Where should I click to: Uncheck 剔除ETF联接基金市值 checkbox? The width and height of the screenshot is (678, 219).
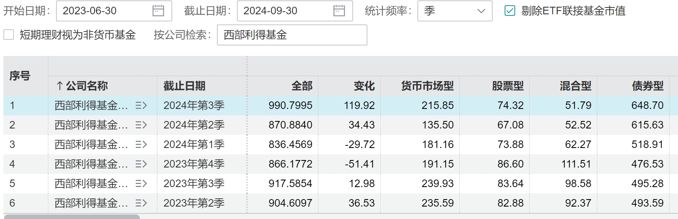coord(510,11)
